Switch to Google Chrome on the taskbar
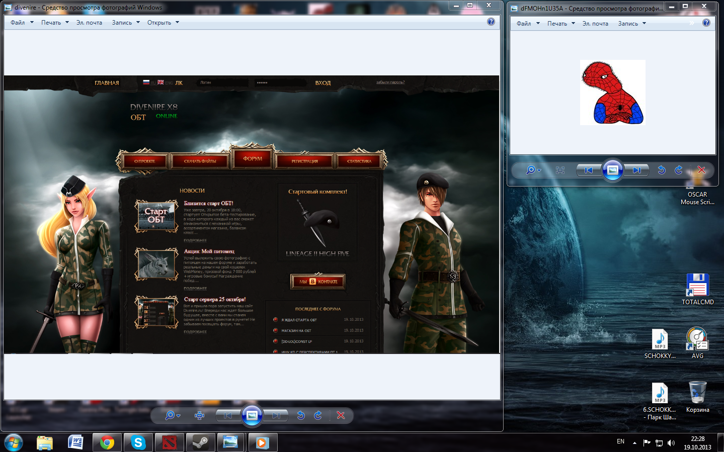This screenshot has width=724, height=452. (x=107, y=442)
